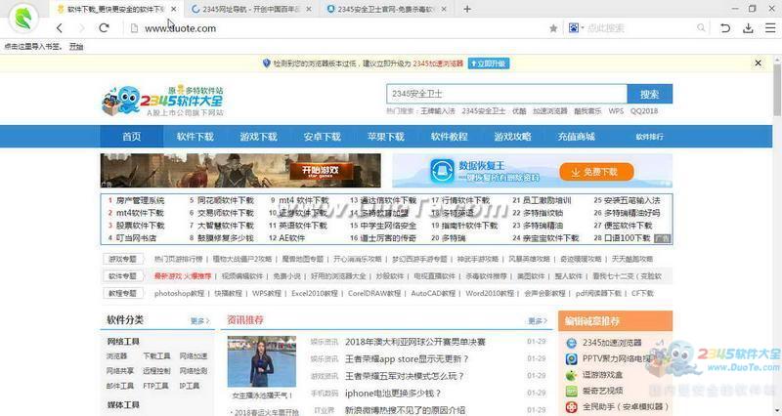Click the 软件专题 category label
This screenshot has width=782, height=416.
click(123, 276)
